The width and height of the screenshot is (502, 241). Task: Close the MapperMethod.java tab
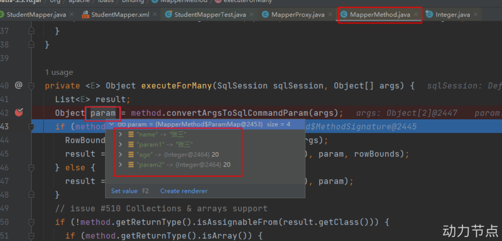pos(416,14)
